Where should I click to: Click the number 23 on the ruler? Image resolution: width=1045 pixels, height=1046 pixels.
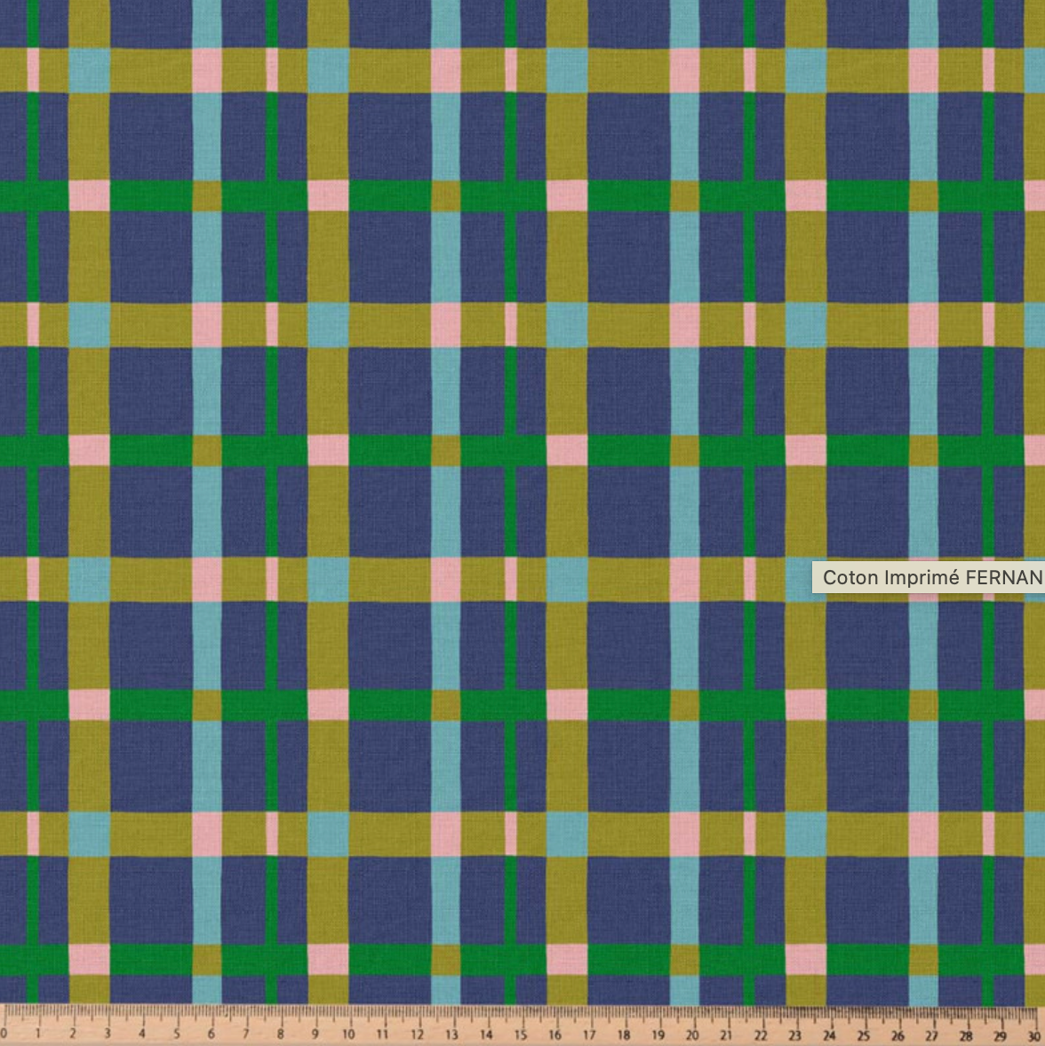tap(794, 1034)
